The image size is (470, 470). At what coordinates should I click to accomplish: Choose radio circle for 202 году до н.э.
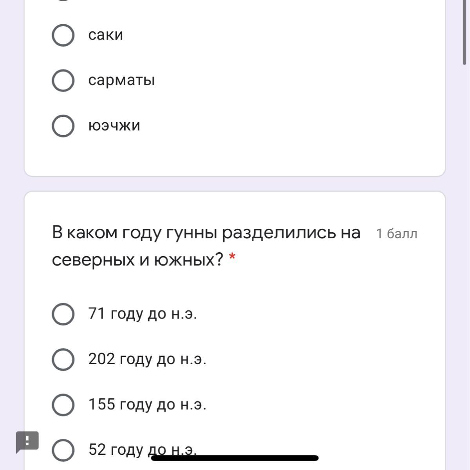click(63, 360)
